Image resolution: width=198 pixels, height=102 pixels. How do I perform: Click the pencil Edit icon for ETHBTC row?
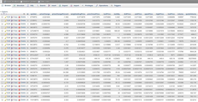[x=6, y=17]
